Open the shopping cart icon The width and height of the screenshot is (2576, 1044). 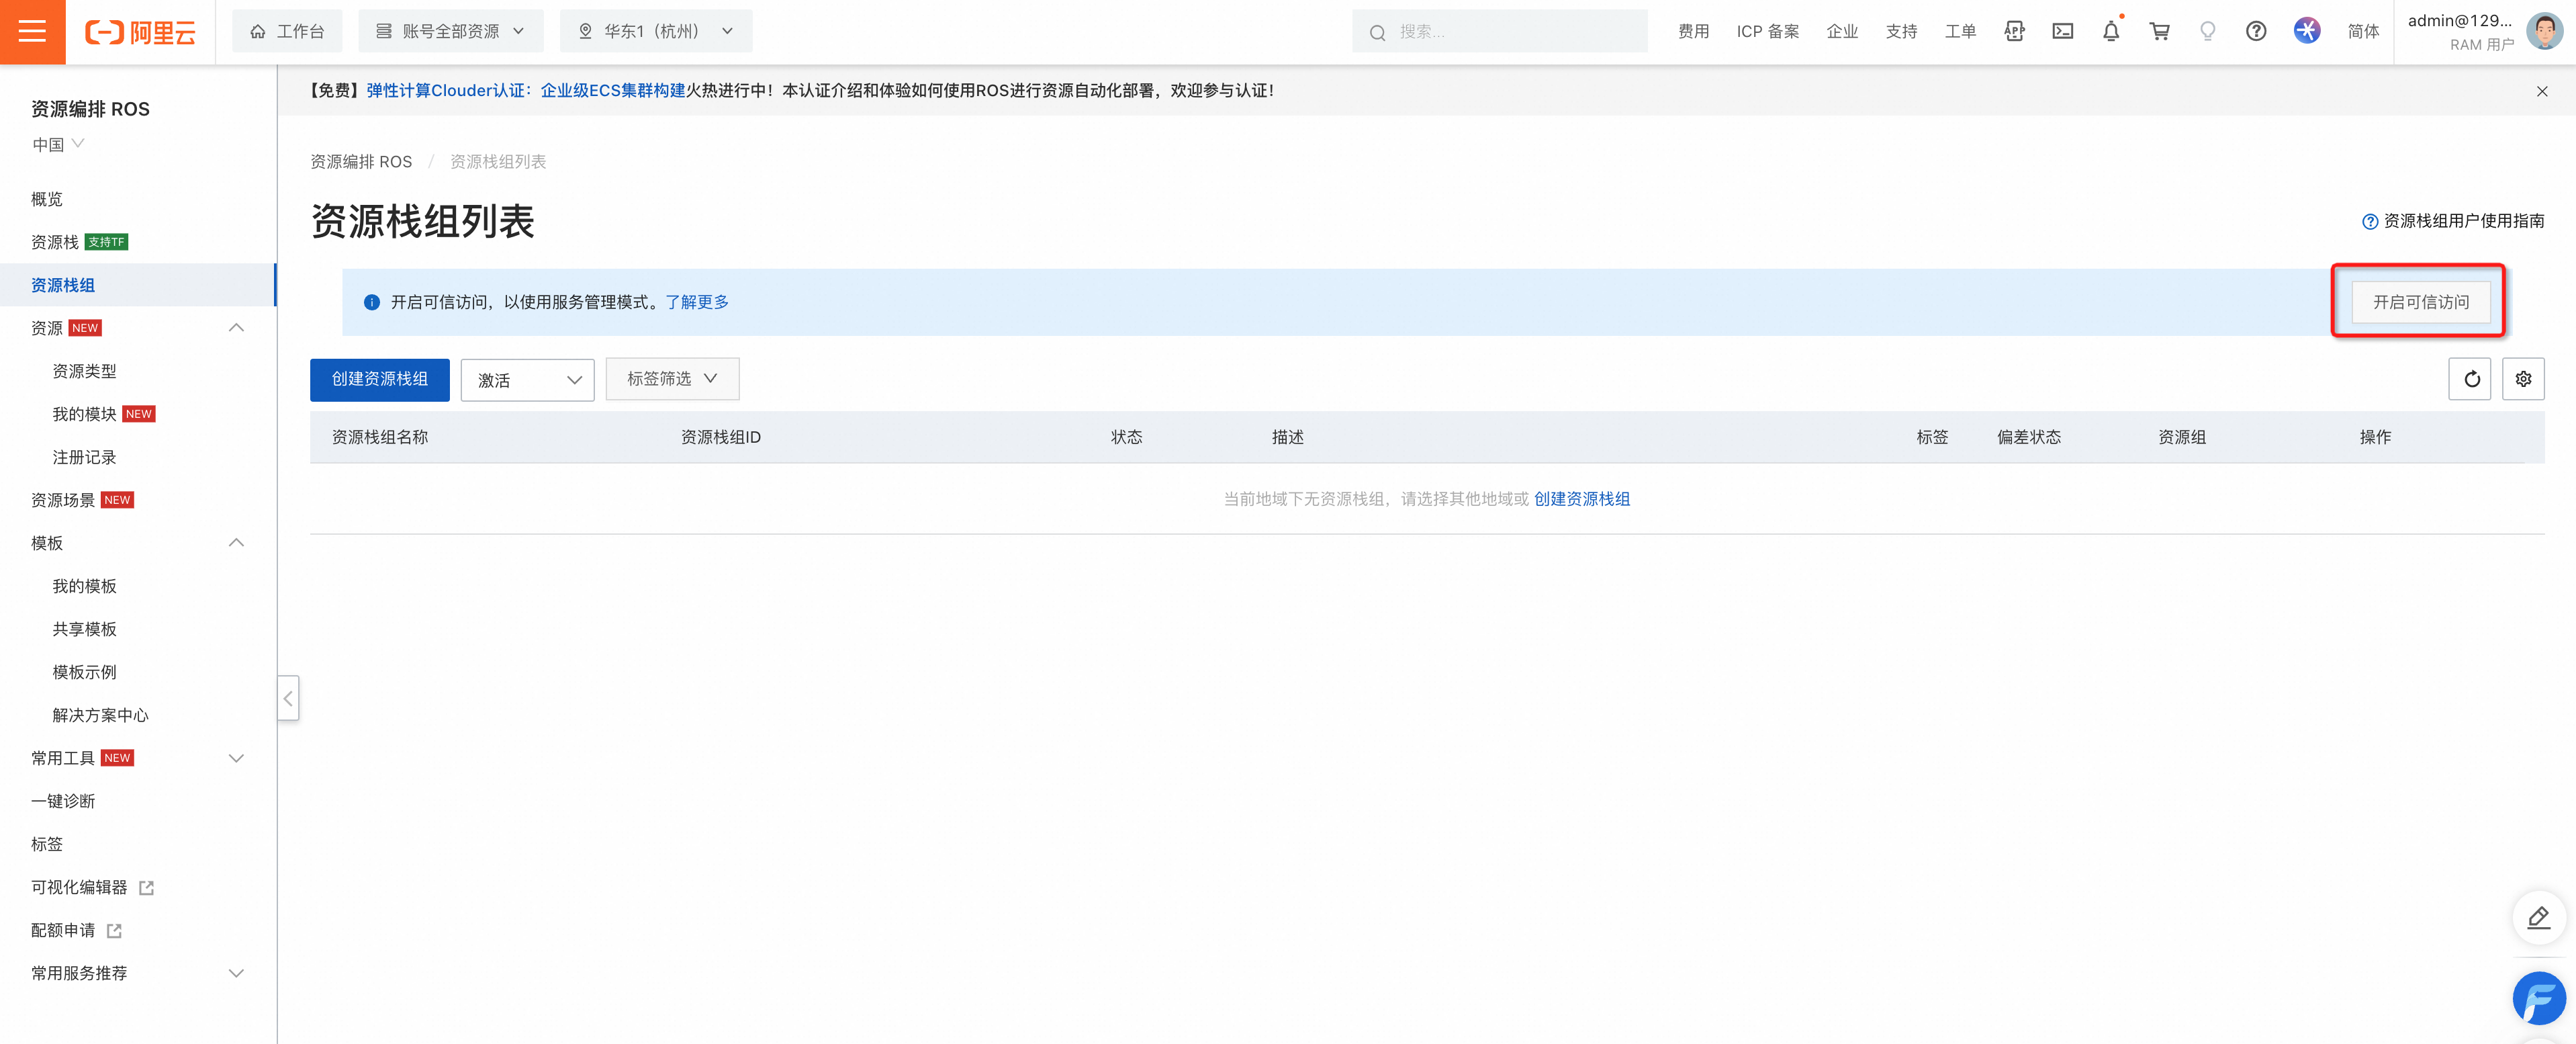2159,32
